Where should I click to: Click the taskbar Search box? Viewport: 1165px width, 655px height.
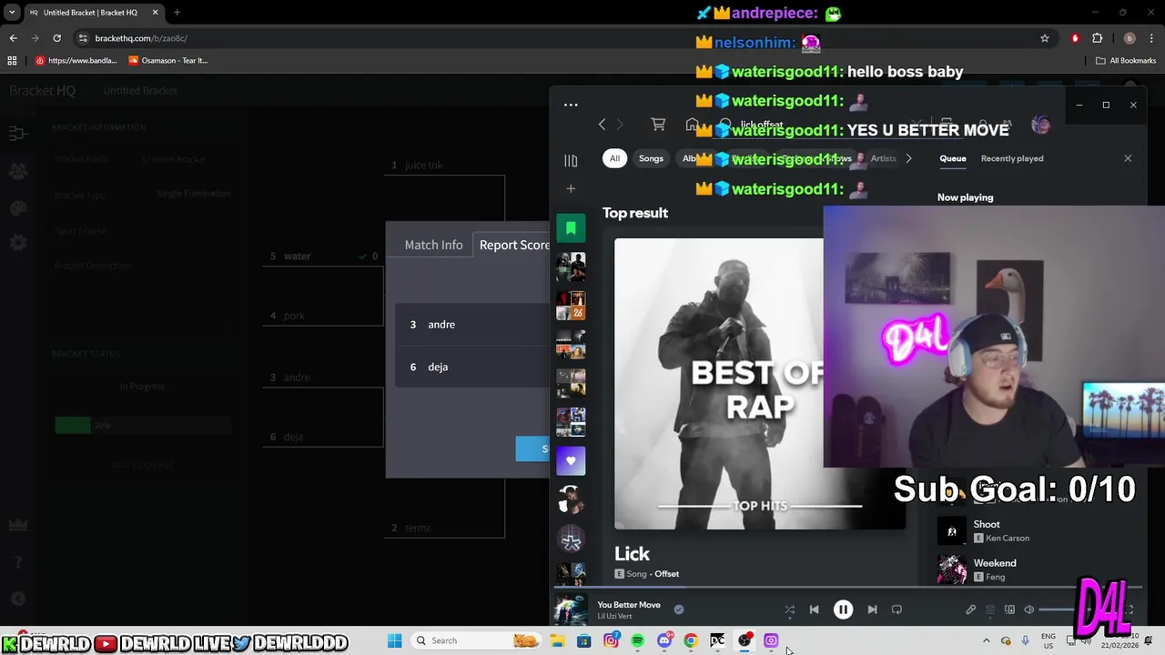[476, 640]
